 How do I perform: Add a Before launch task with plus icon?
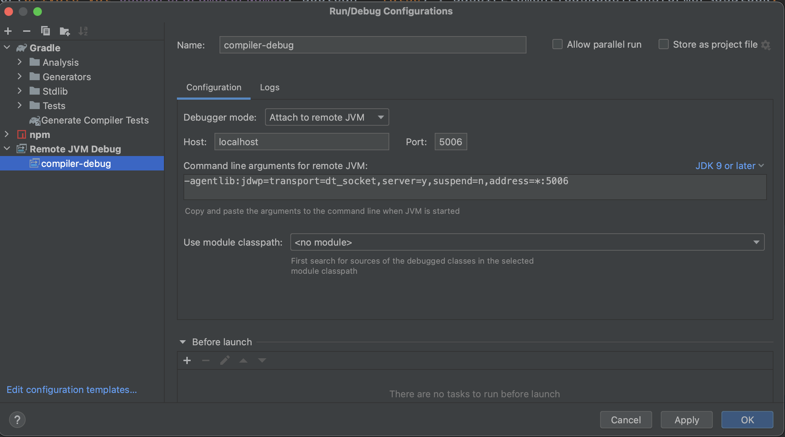point(187,360)
